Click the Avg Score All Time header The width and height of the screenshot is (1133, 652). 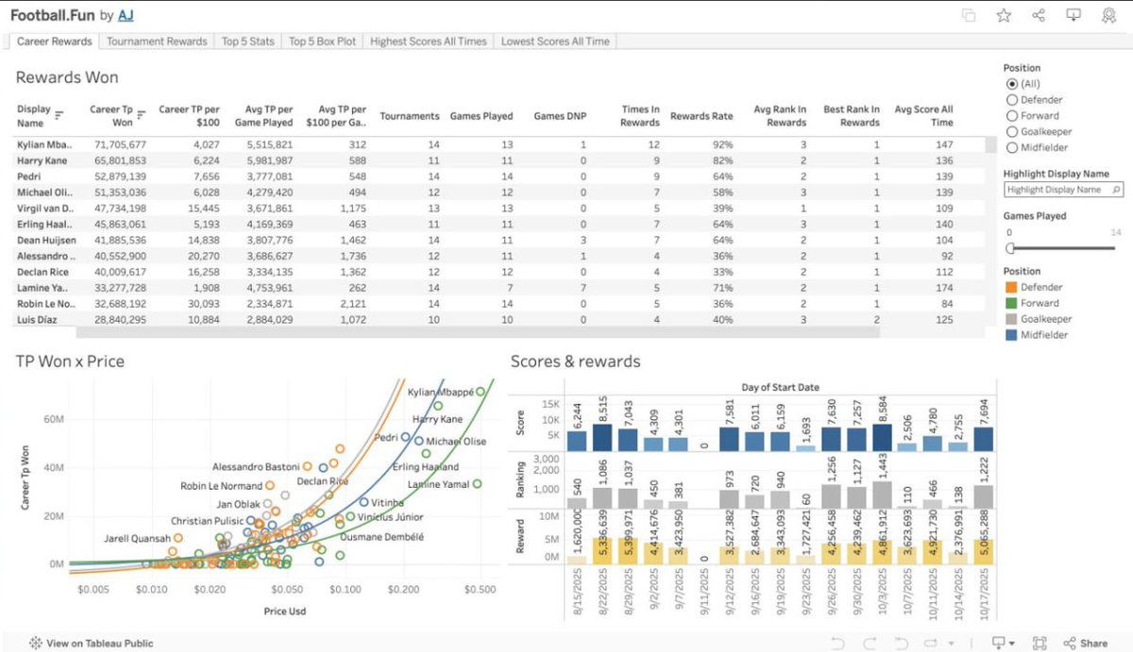pos(924,115)
